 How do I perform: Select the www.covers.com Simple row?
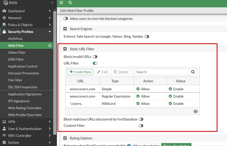point(132,89)
